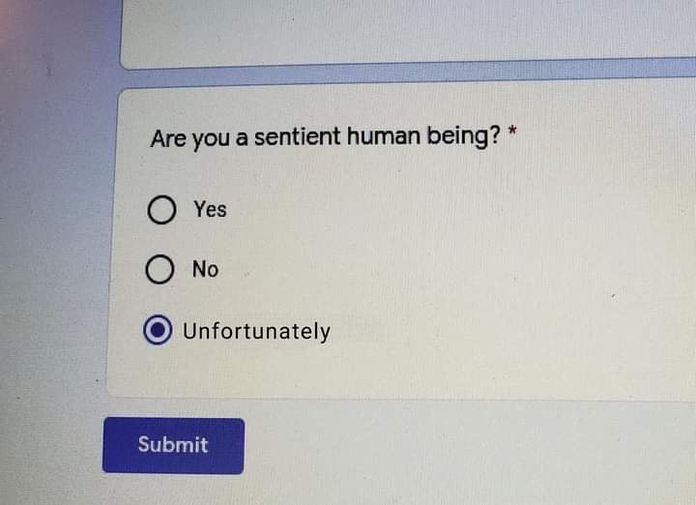The image size is (696, 505).
Task: Click the "Yes" option label text
Action: click(210, 209)
